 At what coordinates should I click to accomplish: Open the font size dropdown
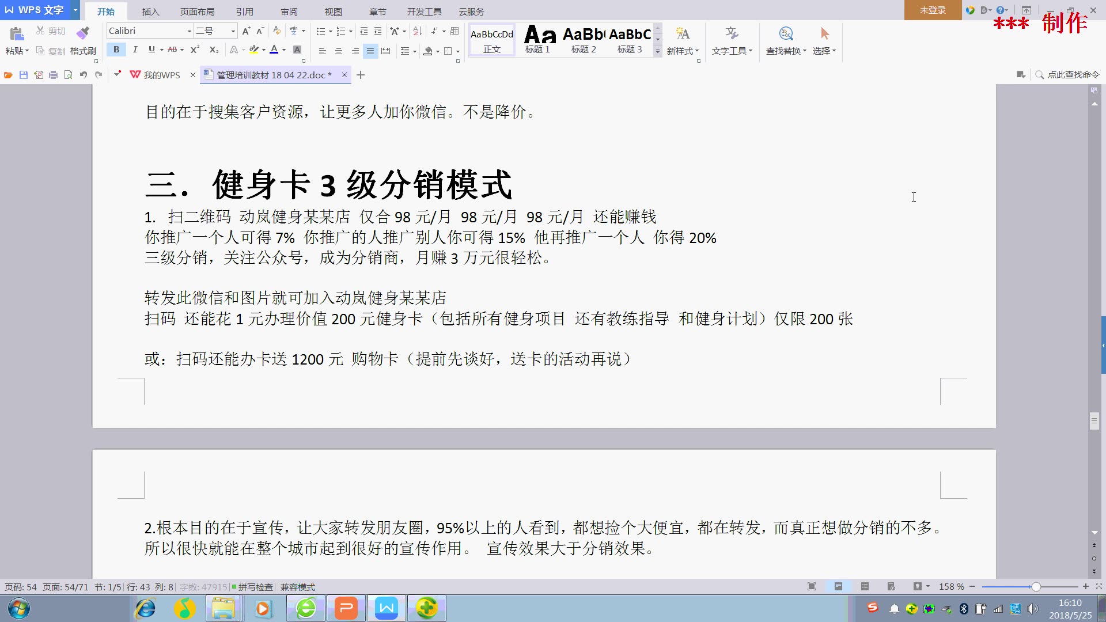(x=233, y=31)
